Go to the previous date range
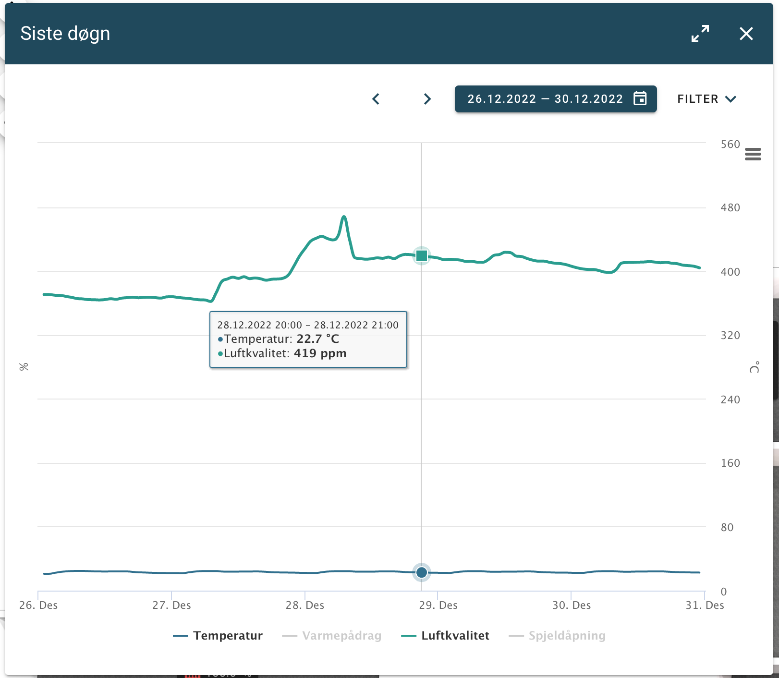This screenshot has width=779, height=678. 376,99
